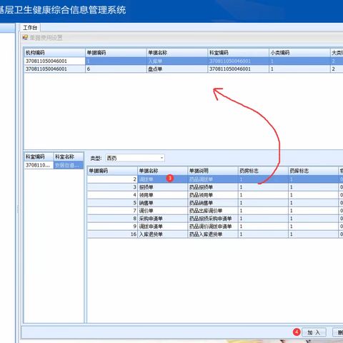Viewport: 343px width, 343px height.
Task: Click code cell 16 in bottom table
Action: (112, 234)
